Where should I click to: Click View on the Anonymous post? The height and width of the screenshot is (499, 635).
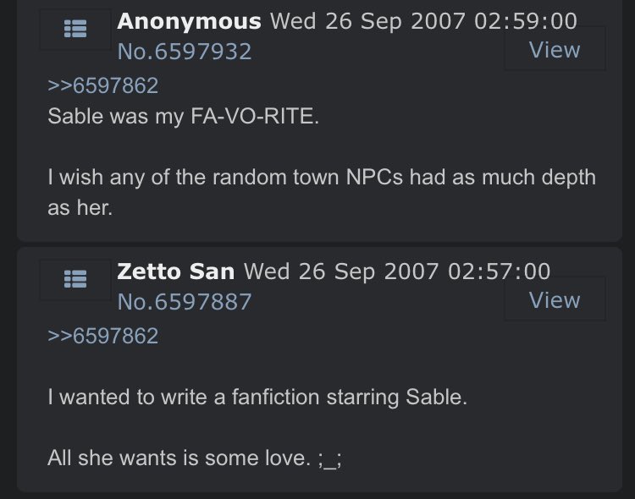tap(555, 49)
